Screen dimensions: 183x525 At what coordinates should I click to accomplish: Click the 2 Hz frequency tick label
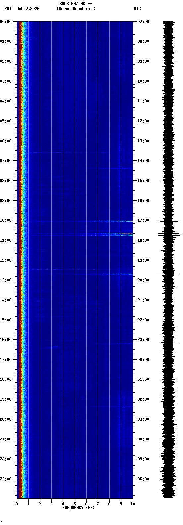click(x=40, y=504)
